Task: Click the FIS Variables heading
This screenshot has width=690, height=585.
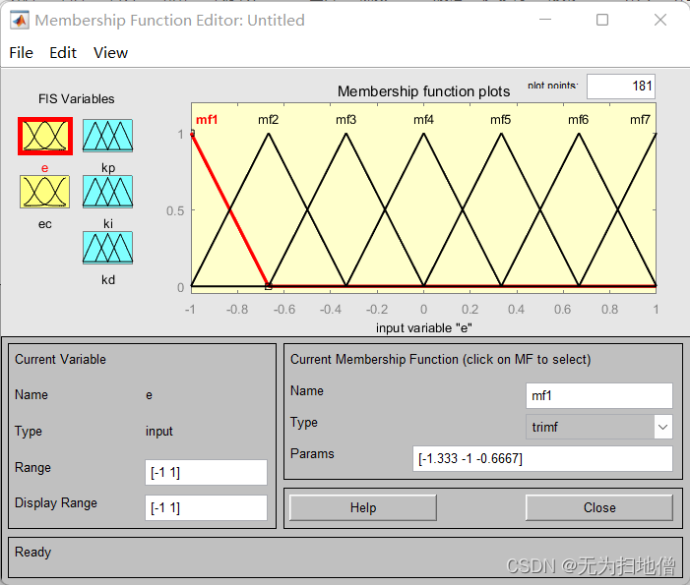Action: pyautogui.click(x=76, y=99)
